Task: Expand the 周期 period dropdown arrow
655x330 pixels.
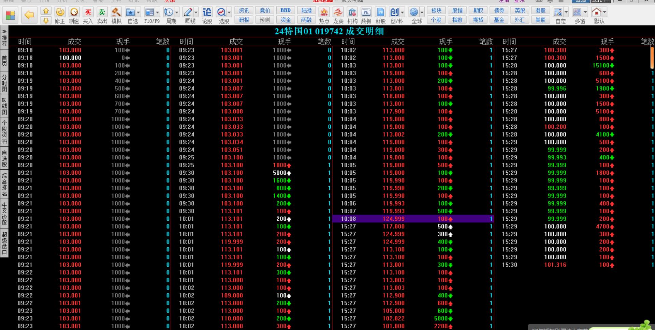Action: point(177,13)
